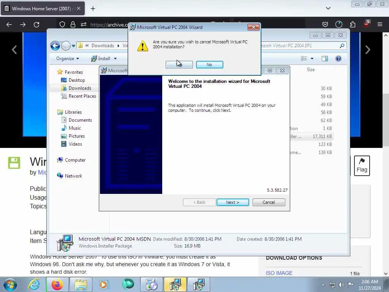Click the Explorer back arrow button

(x=55, y=46)
